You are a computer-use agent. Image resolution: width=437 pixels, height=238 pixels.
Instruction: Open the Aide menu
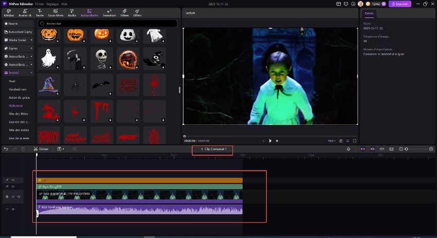pos(64,4)
